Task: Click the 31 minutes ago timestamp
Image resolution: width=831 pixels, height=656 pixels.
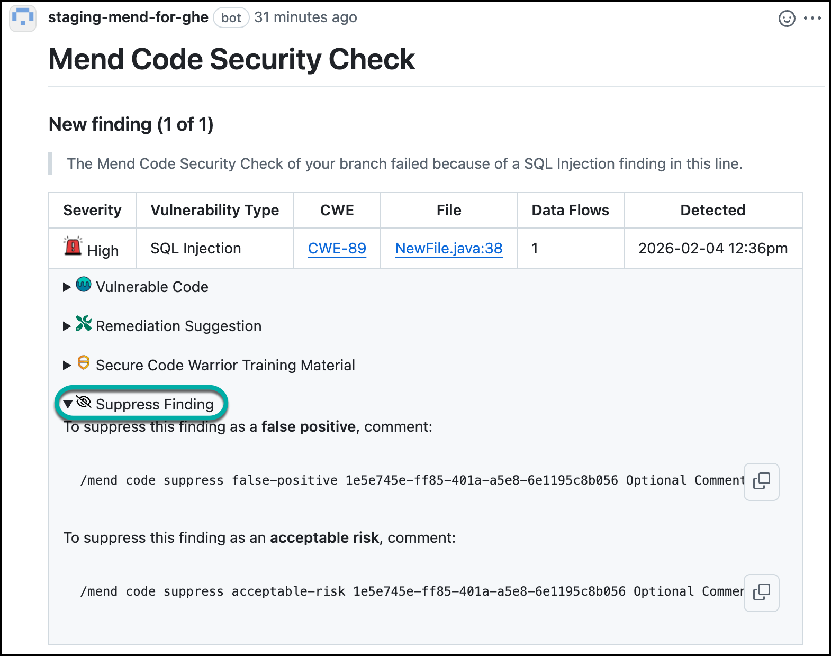Action: coord(305,17)
